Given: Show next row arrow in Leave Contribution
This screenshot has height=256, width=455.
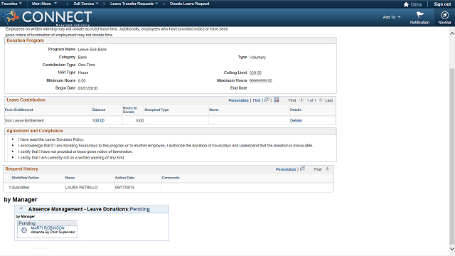Looking at the screenshot, I should (x=321, y=100).
